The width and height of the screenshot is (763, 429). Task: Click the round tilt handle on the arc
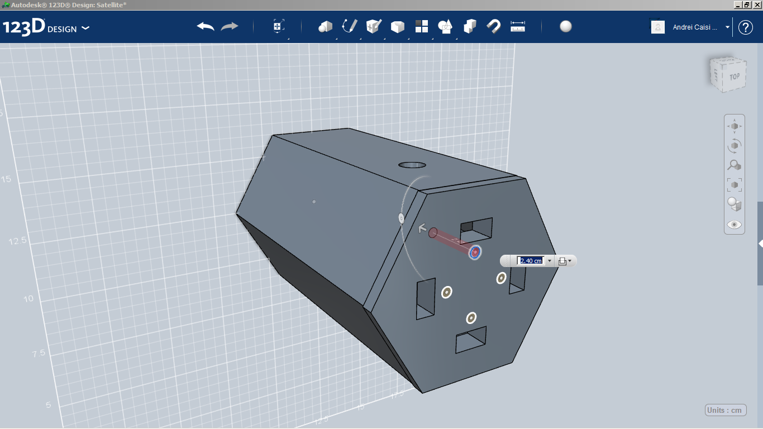tap(401, 218)
